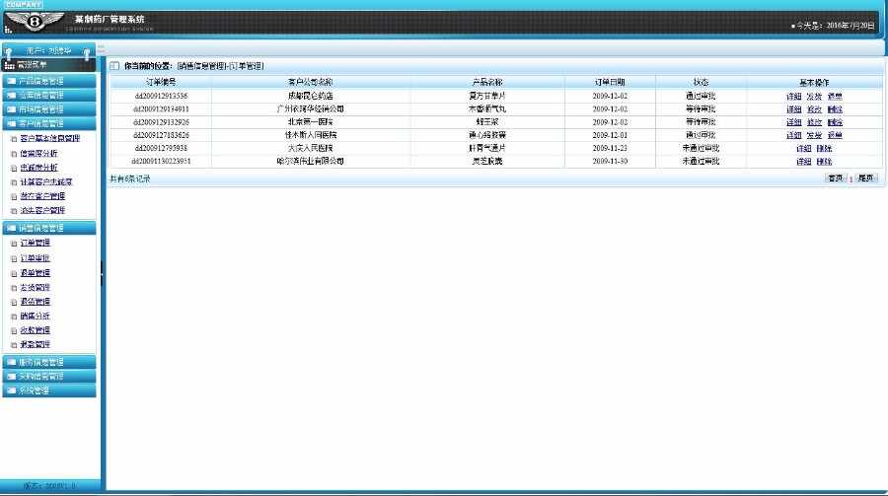The image size is (888, 496).
Task: Click the icon on 服务信息管理 header
Action: [x=11, y=362]
